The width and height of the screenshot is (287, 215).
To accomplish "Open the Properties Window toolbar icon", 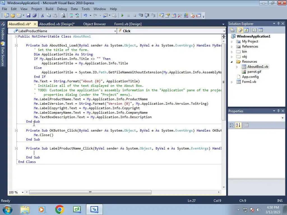I will (x=168, y=16).
